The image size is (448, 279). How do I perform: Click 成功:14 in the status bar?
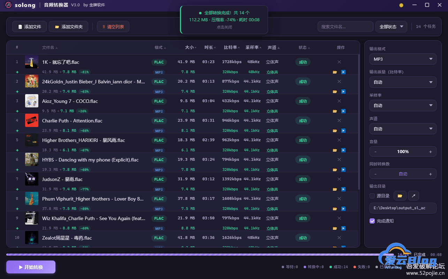339,267
